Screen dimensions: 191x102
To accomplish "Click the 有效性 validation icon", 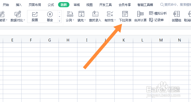I will click(110, 14).
